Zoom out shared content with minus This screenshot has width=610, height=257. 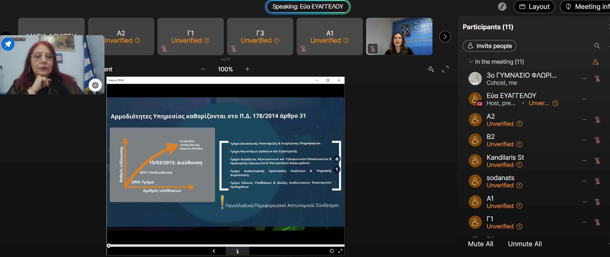[203, 69]
